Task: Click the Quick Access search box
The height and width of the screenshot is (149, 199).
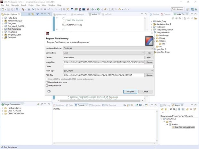Action: coord(177,9)
